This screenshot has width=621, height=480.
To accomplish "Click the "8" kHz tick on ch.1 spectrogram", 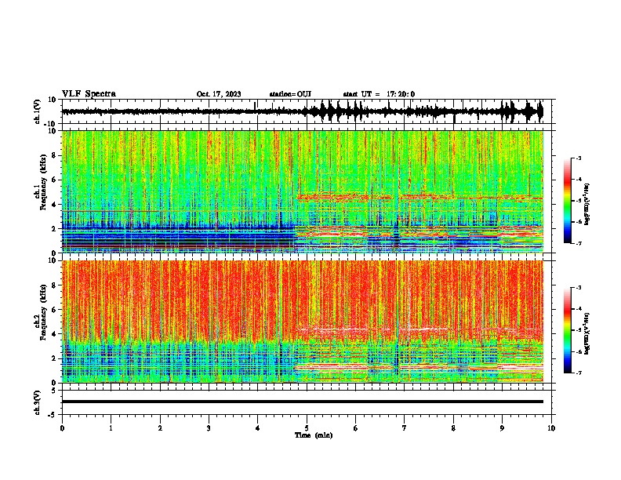I will (55, 155).
